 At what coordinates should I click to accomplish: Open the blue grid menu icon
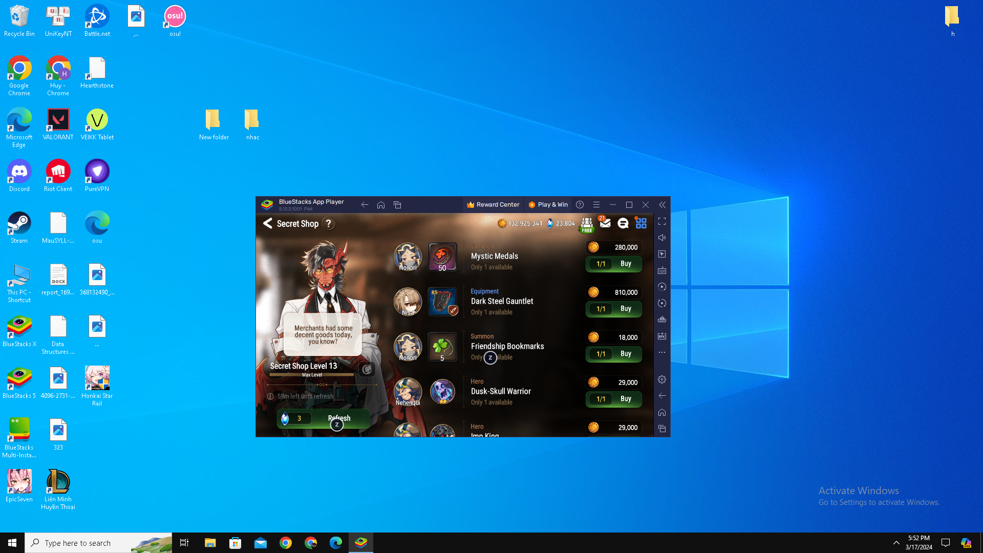[x=641, y=223]
